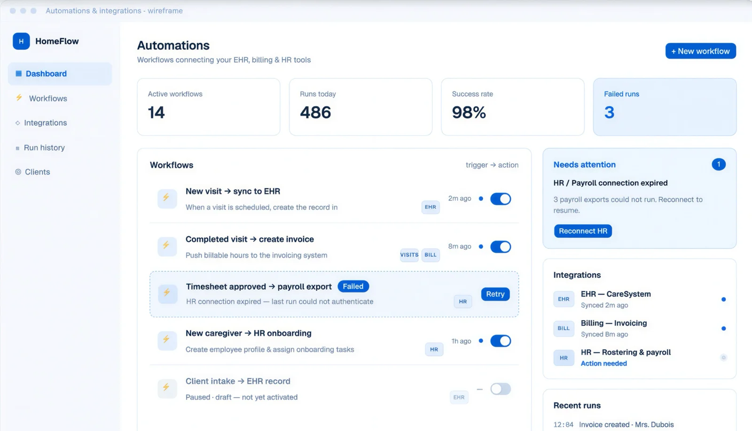Turn off New caregiver HR onboarding workflow

pos(501,341)
